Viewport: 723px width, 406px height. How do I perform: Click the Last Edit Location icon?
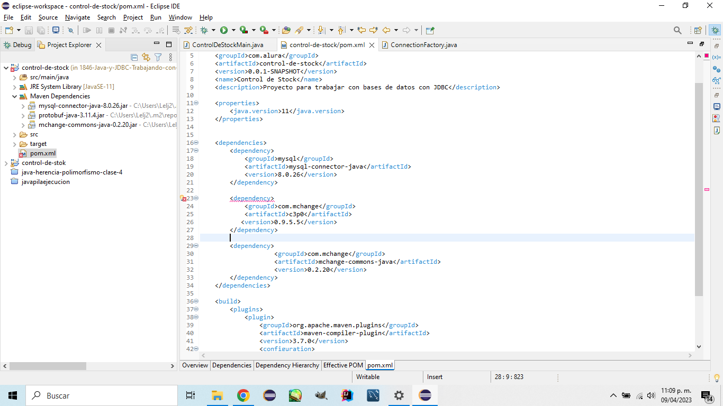[361, 30]
